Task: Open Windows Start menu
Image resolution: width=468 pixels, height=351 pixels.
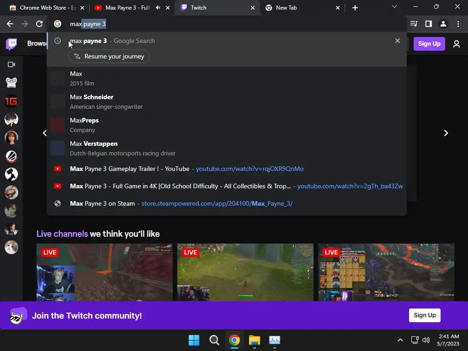Action: 194,340
